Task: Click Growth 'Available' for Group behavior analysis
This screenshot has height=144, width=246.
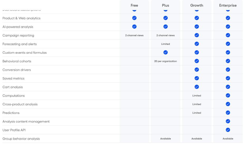Action: tap(197, 139)
